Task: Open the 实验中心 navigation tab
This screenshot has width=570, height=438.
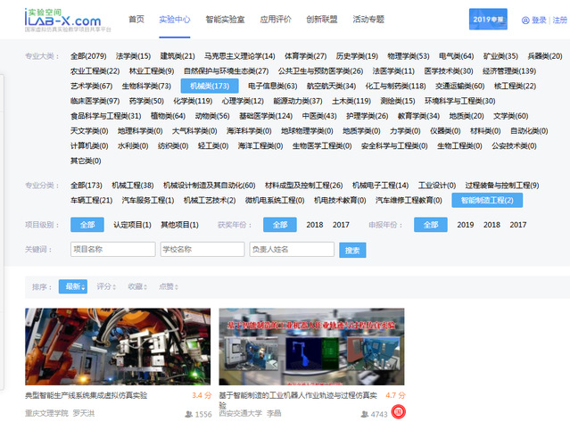Action: tap(175, 19)
